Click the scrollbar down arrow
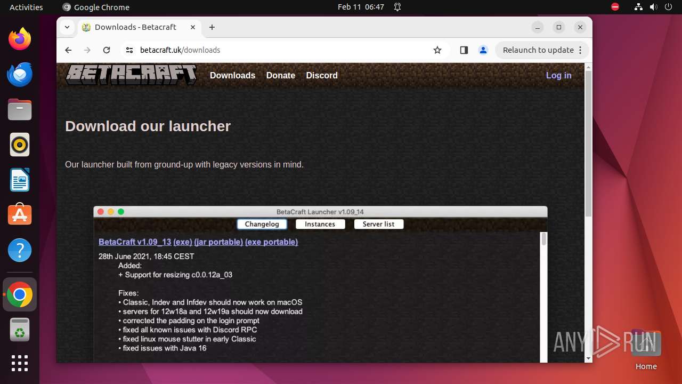682x384 pixels. pos(588,358)
